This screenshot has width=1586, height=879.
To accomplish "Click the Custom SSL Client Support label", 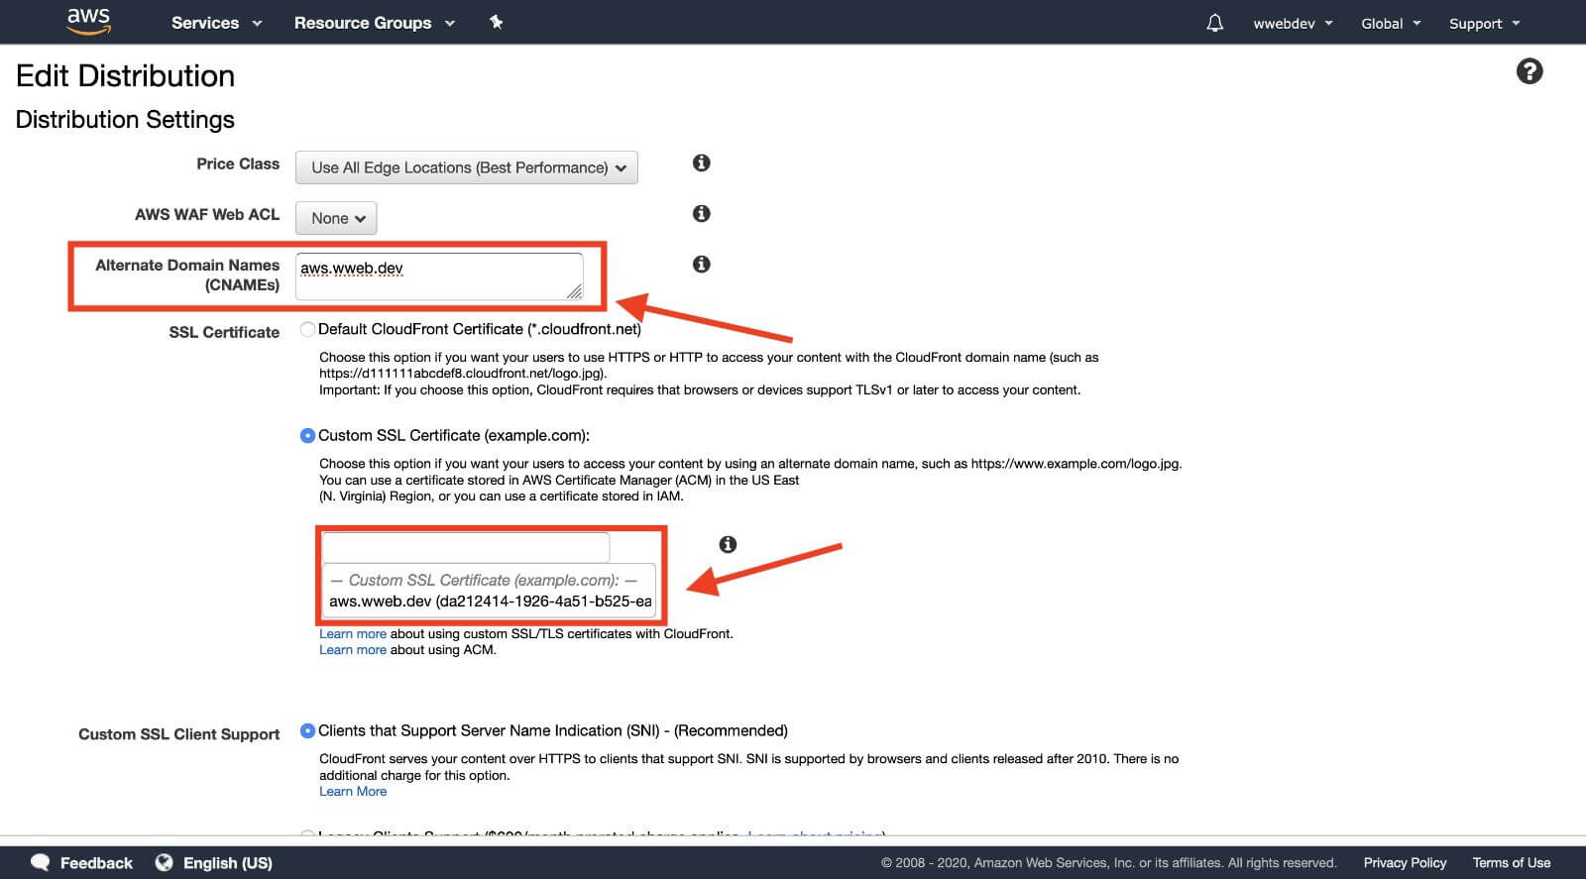I will pos(179,734).
